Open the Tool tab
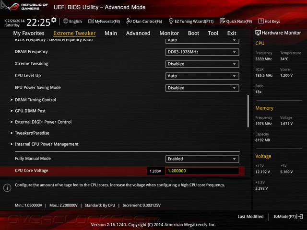 (213, 33)
